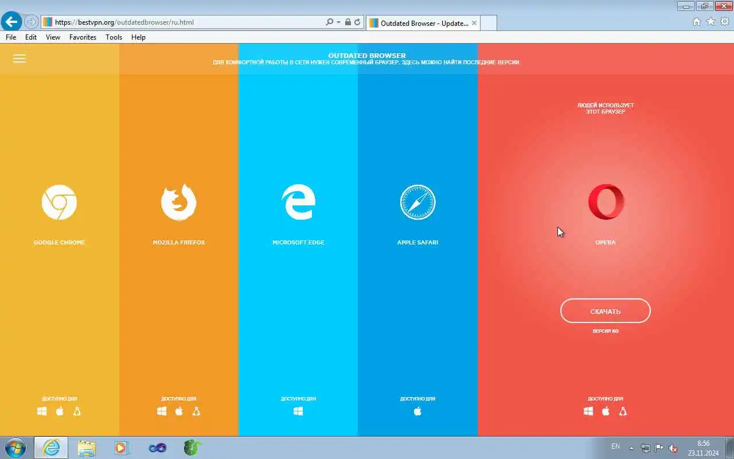This screenshot has height=459, width=734.
Task: Click Windows icon under Opera
Action: (588, 411)
